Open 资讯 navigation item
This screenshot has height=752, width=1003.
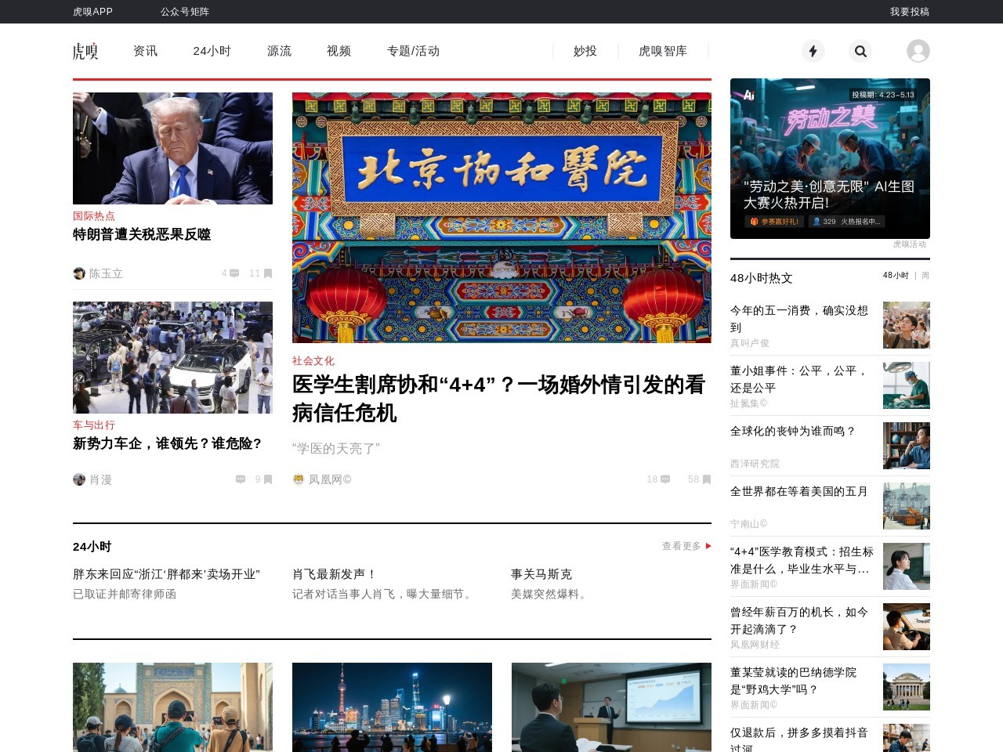pyautogui.click(x=145, y=51)
